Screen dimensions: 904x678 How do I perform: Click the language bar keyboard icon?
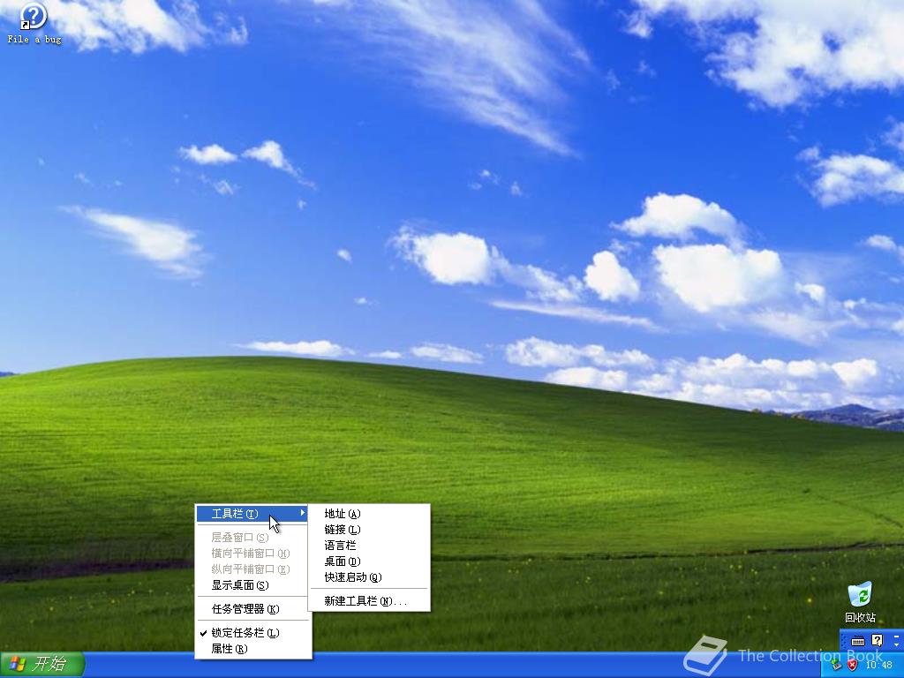pos(858,641)
